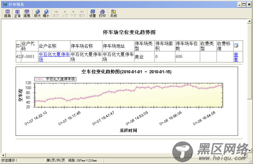Zoom out with the 缩小 icon
The height and width of the screenshot is (164, 253).
(x=46, y=14)
